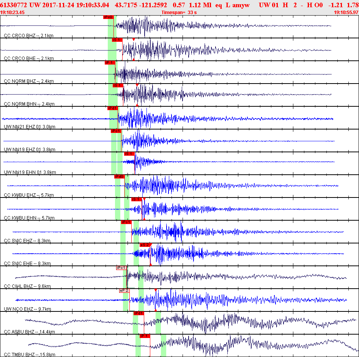
Task: Click the iS 1 pick flag on NORM BHN
Action: tap(118, 85)
